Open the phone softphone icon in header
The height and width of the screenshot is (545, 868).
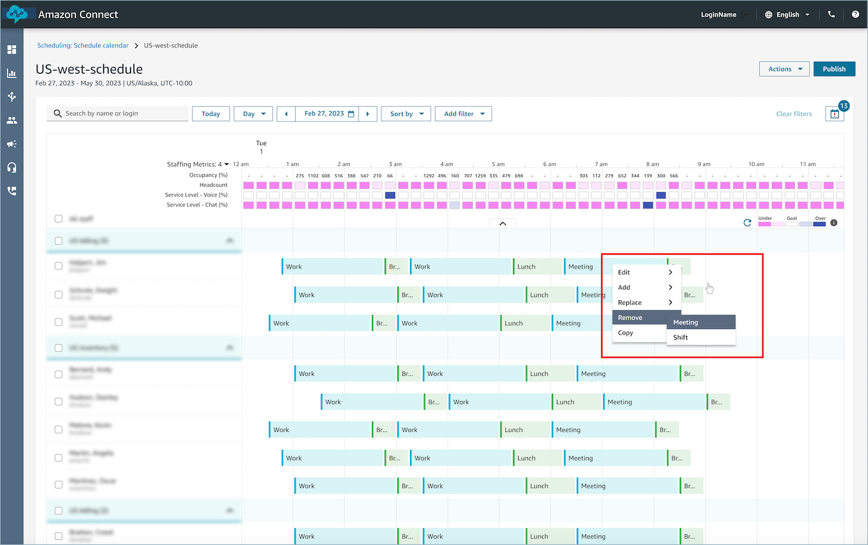click(831, 14)
